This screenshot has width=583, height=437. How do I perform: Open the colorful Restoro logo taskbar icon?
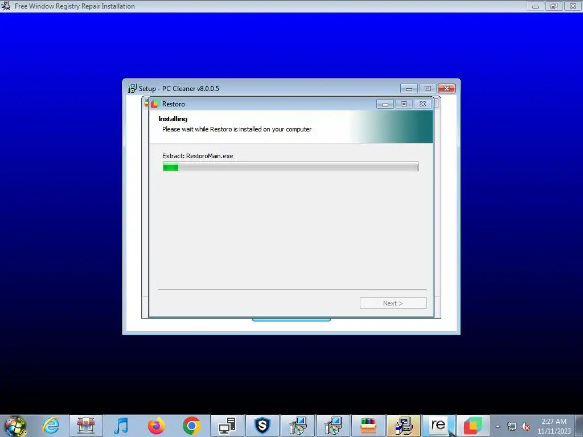(473, 426)
